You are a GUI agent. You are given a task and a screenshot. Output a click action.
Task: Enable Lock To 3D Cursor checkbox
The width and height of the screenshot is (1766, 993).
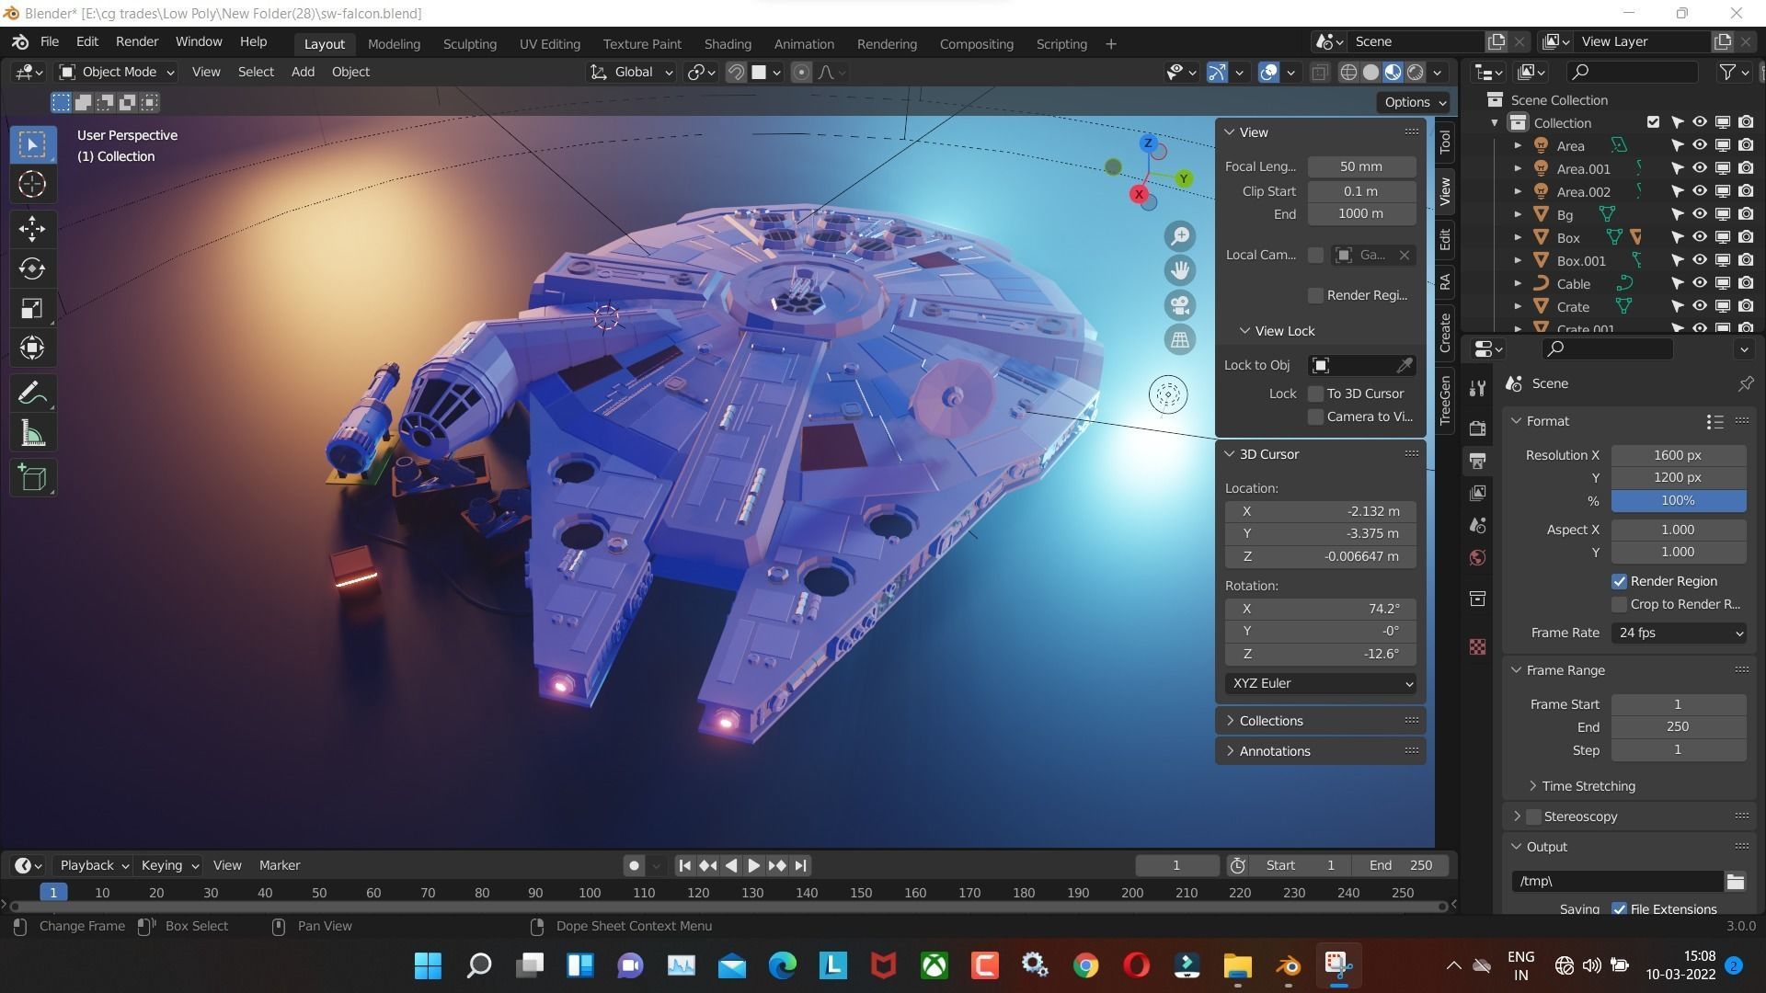click(x=1315, y=394)
